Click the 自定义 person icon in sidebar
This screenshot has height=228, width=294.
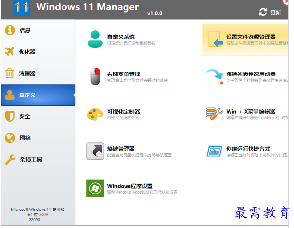click(10, 95)
